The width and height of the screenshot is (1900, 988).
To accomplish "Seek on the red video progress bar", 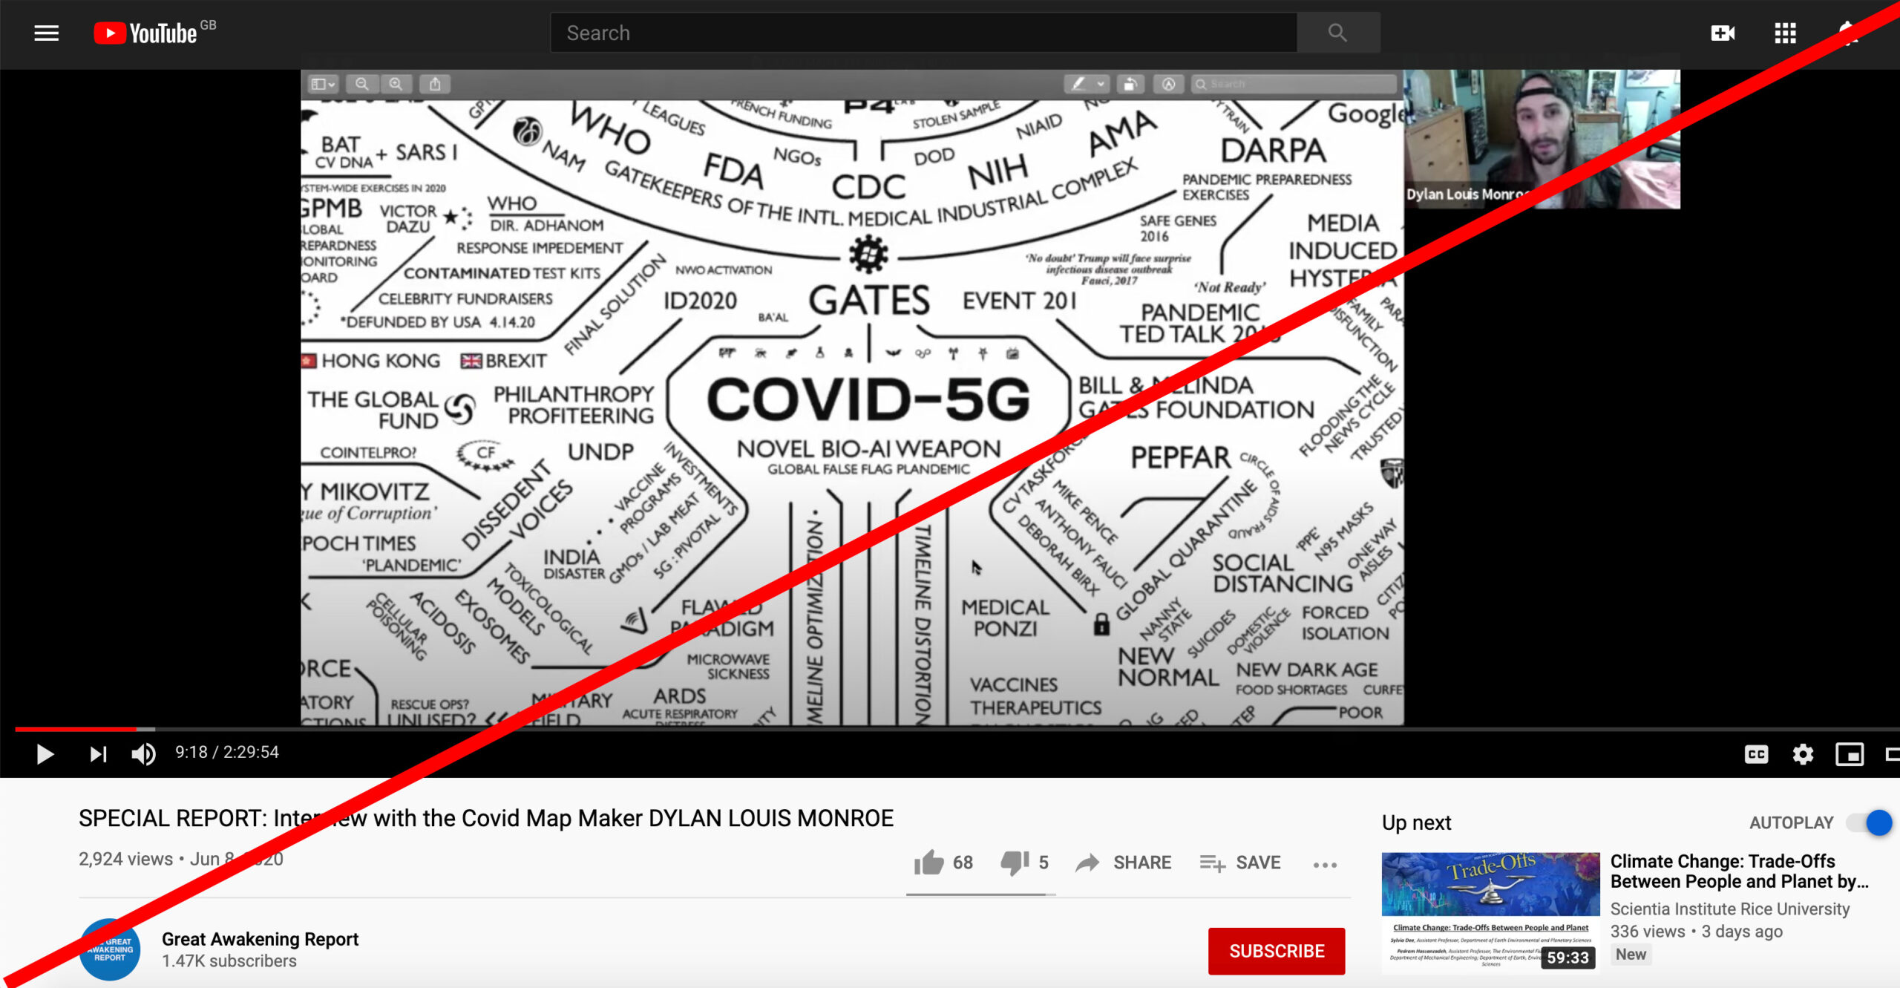I will coord(76,729).
